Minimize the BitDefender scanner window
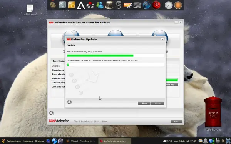The width and height of the screenshot is (231, 144). (x=176, y=23)
